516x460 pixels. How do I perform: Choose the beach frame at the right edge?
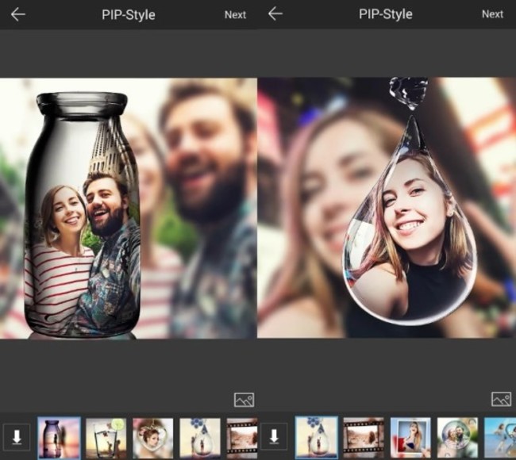coord(500,438)
